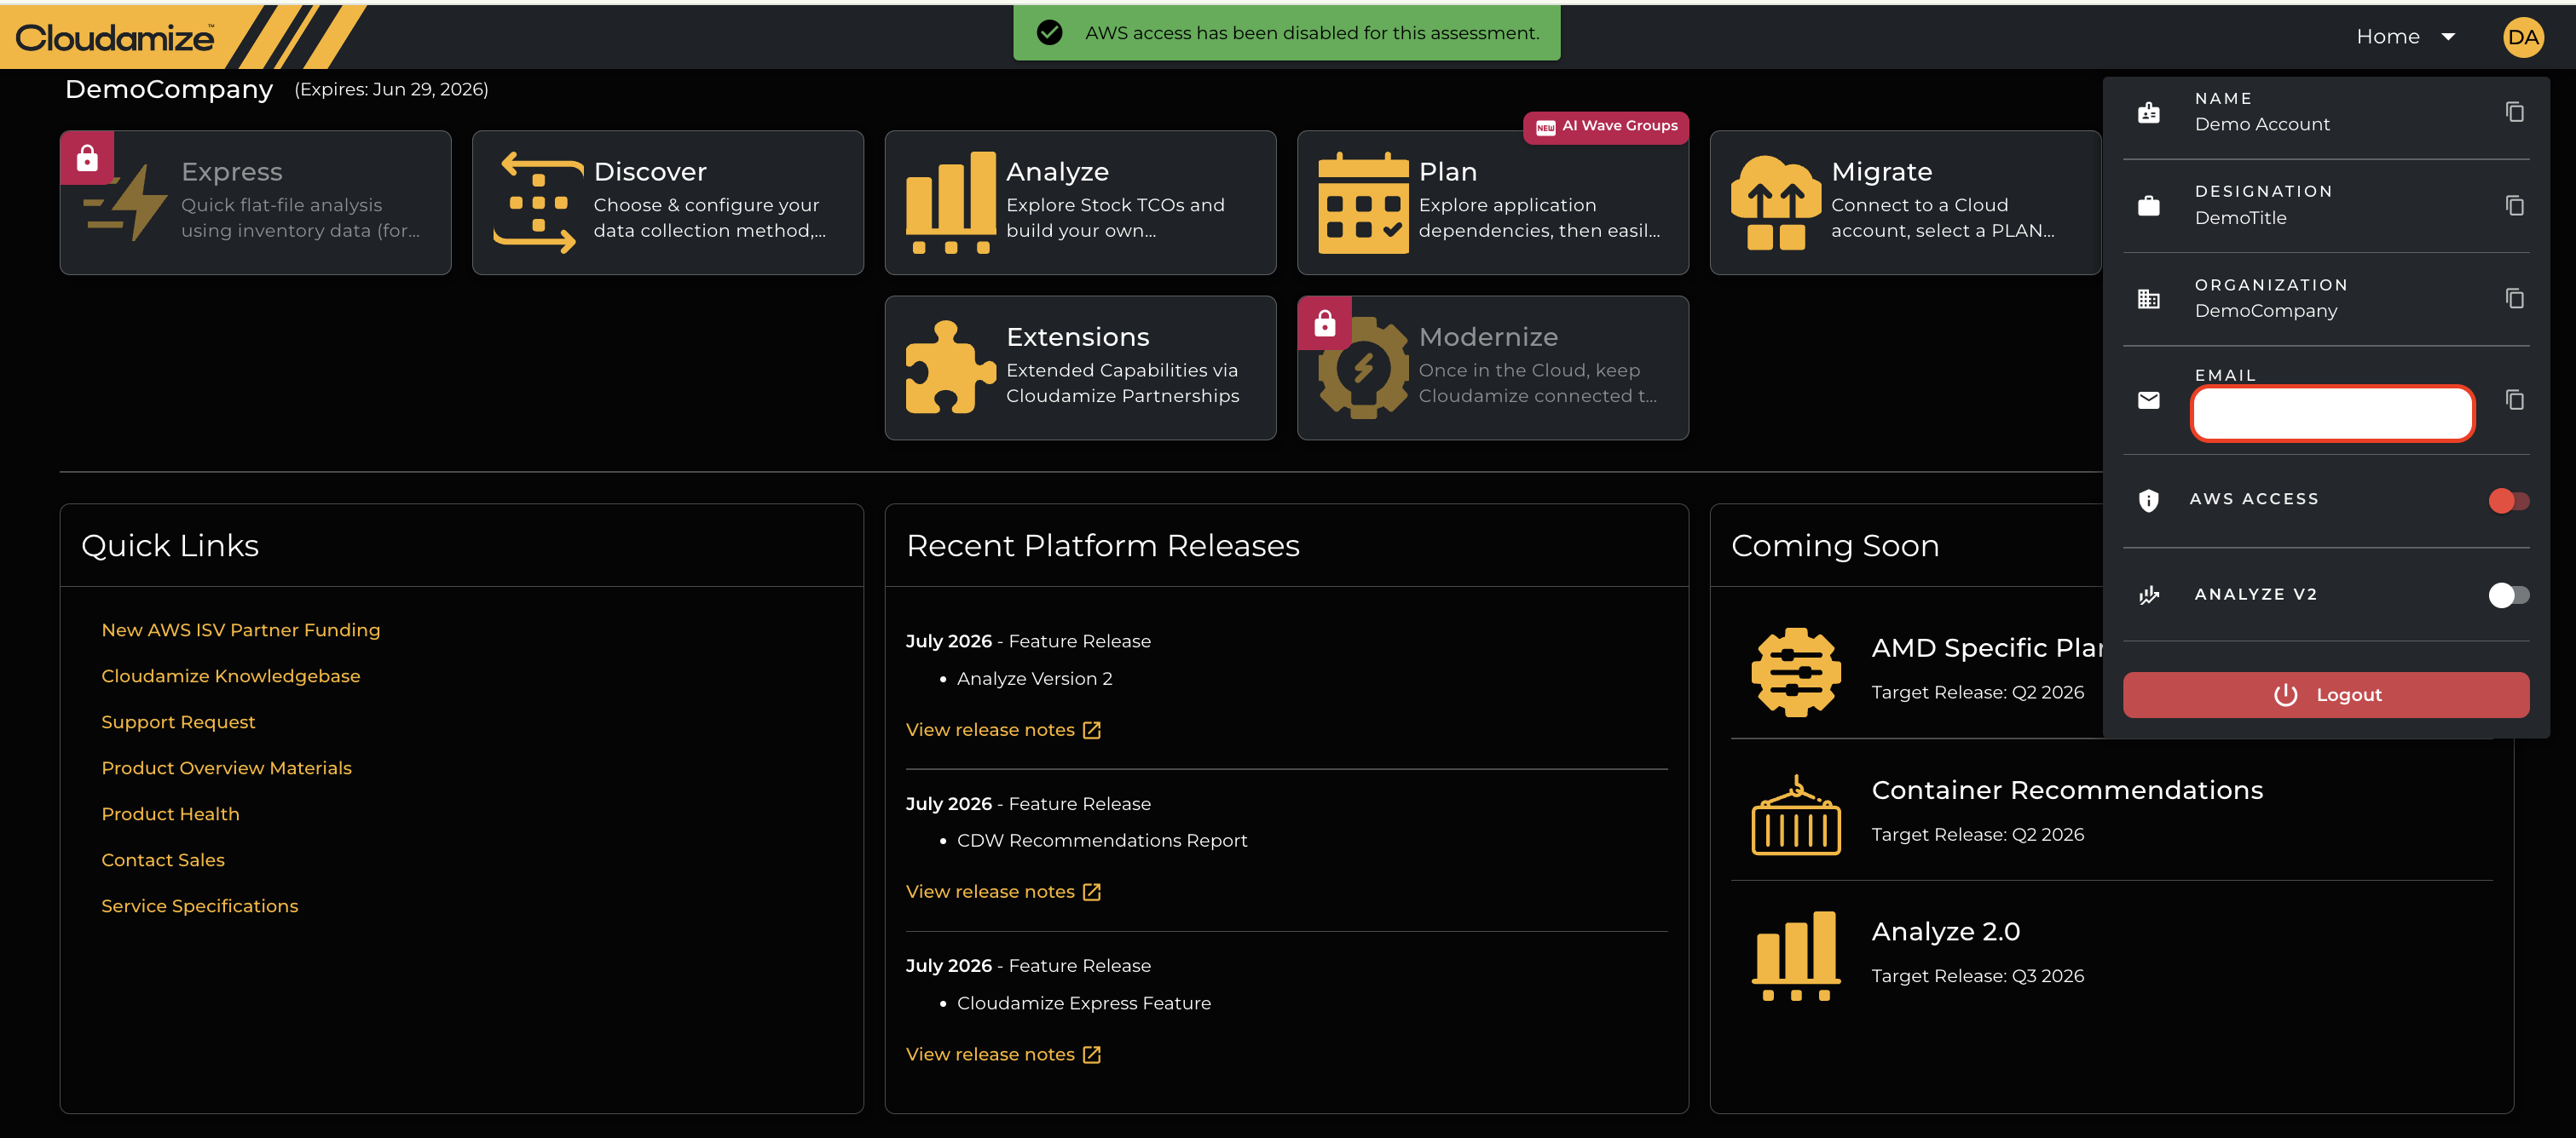Copy the Organization value
The height and width of the screenshot is (1138, 2576).
[2514, 298]
